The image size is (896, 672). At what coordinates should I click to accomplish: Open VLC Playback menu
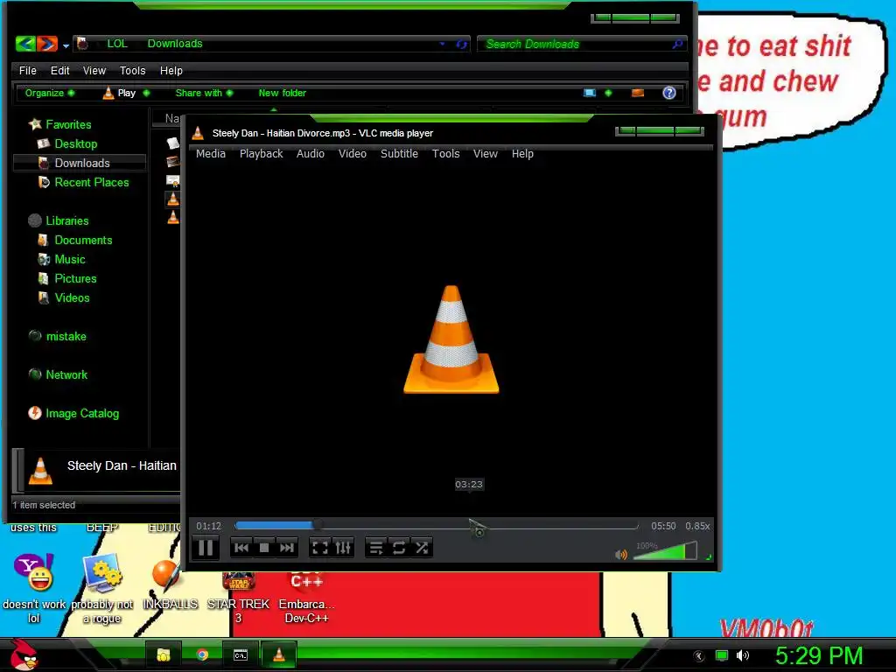[261, 154]
